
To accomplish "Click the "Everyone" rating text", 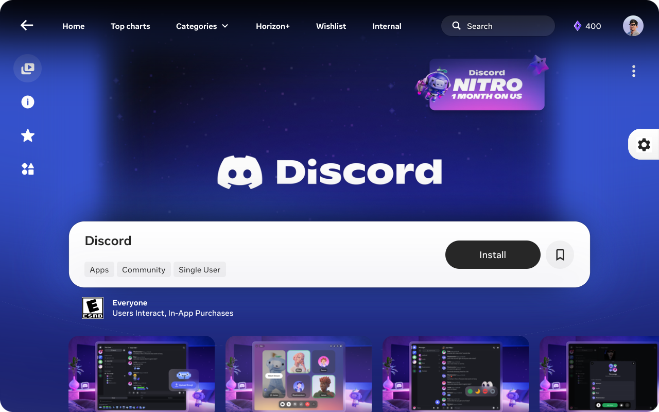I will tap(130, 303).
